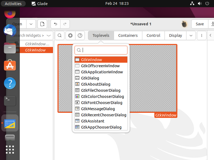Image resolution: width=214 pixels, height=160 pixels.
Task: Expand the Open recent files dropdown arrow
Action: point(31,24)
